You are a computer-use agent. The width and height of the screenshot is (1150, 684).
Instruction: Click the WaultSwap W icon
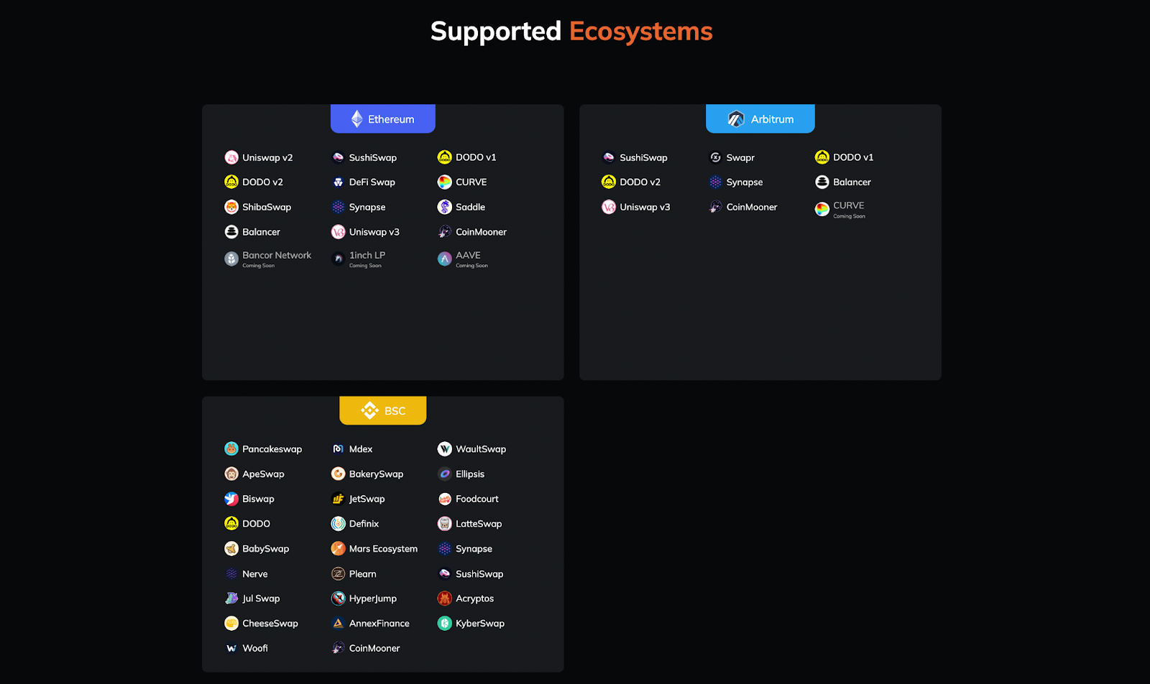pos(445,449)
